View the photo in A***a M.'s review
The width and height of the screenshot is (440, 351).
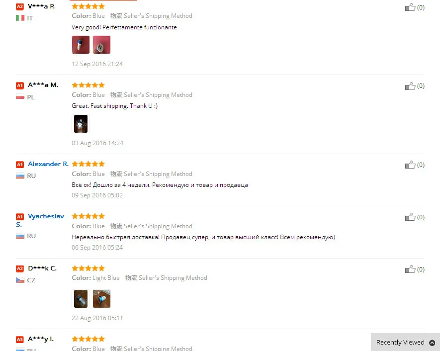(81, 124)
